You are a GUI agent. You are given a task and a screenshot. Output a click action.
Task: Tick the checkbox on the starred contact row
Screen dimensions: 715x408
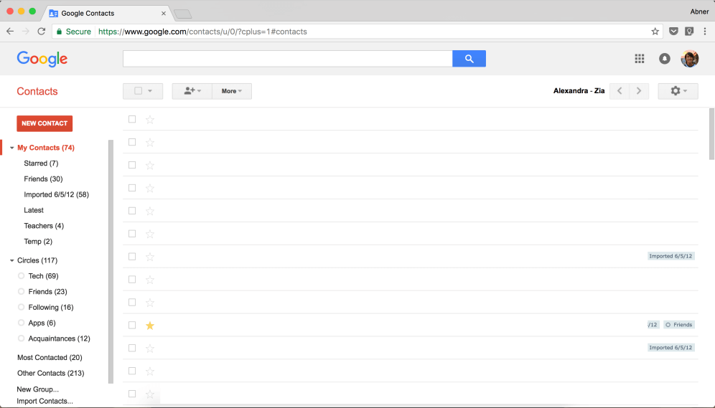tap(132, 326)
